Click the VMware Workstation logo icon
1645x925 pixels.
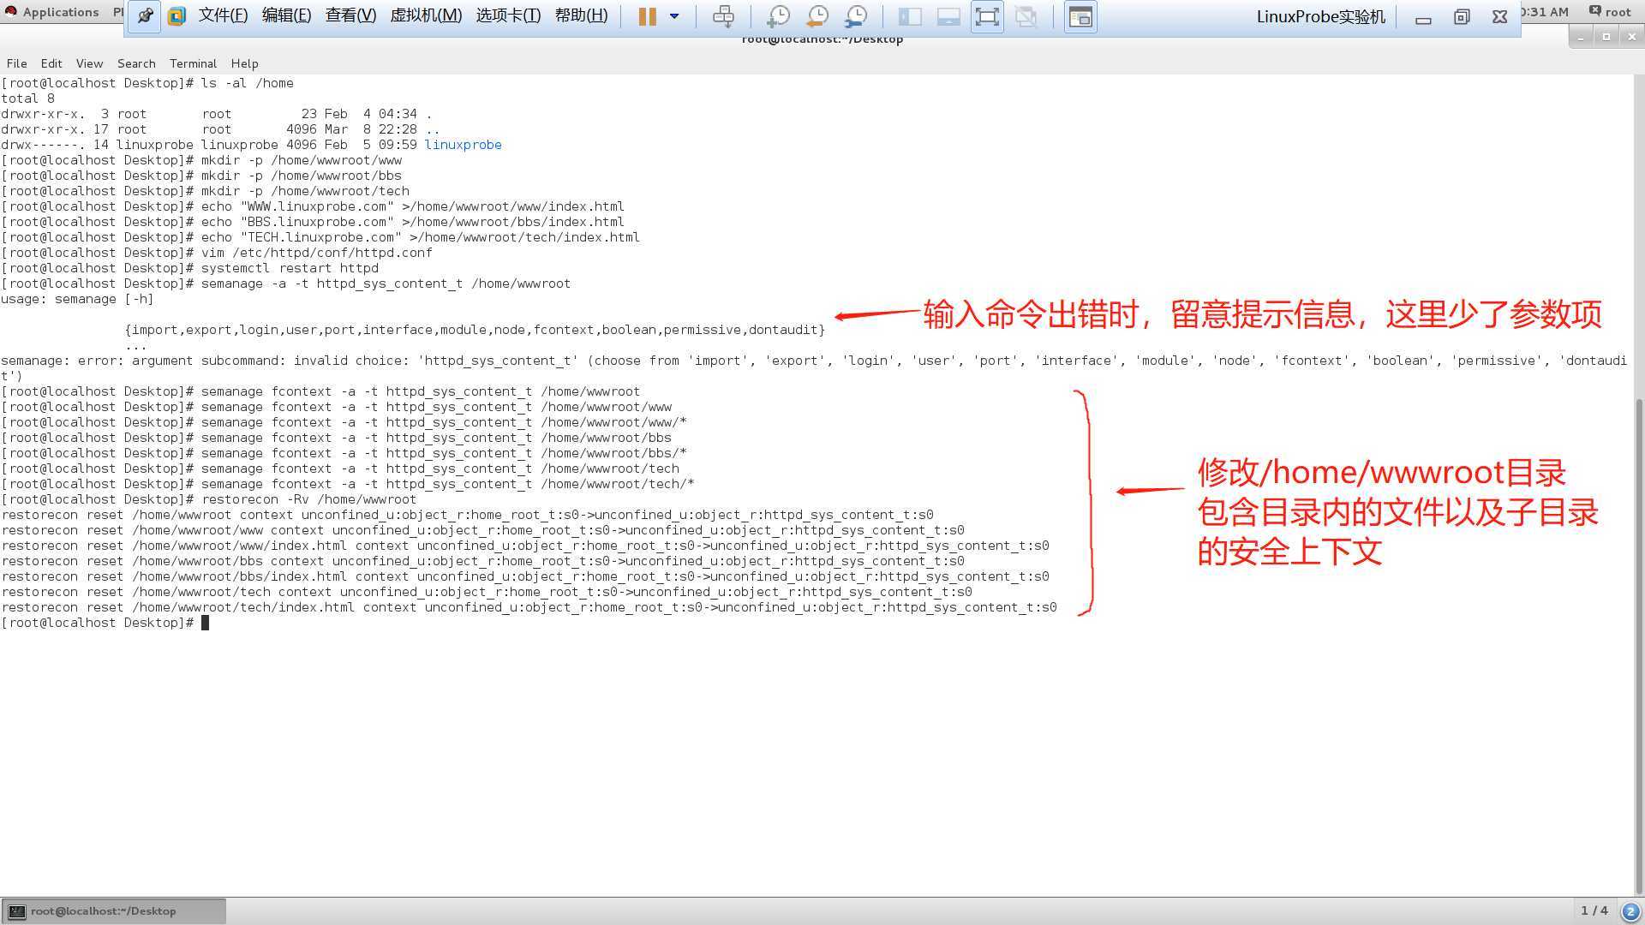(176, 16)
